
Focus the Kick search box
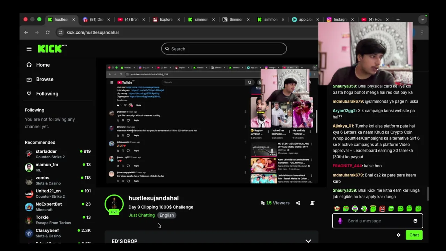(224, 49)
